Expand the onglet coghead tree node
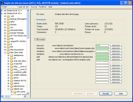 coord(8,75)
